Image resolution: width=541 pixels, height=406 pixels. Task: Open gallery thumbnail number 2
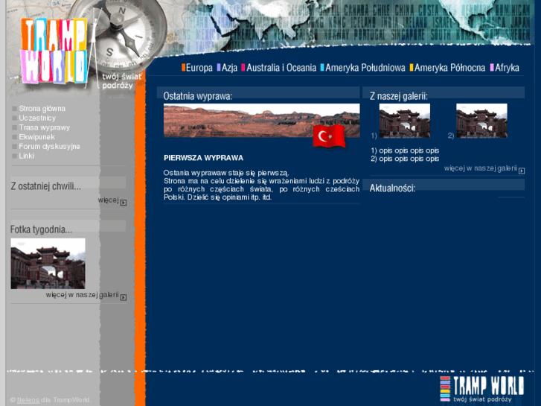(481, 121)
